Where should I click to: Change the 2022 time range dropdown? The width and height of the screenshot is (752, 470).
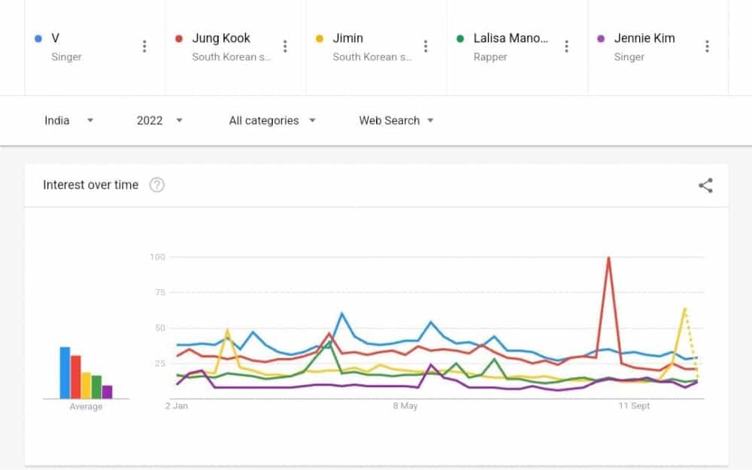(x=159, y=120)
